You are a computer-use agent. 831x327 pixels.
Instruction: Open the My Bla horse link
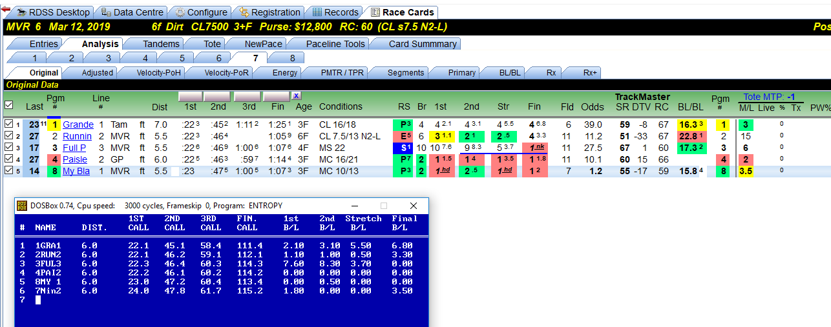pyautogui.click(x=76, y=171)
